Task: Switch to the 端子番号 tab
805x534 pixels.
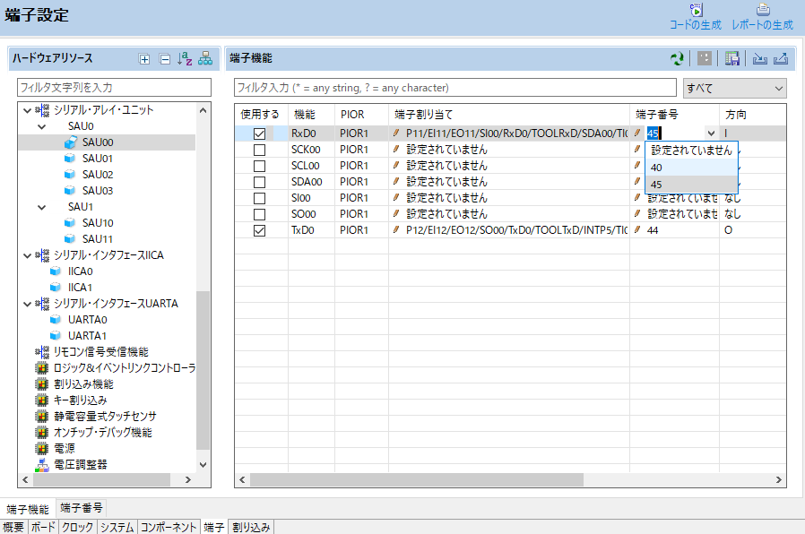Action: [x=81, y=509]
